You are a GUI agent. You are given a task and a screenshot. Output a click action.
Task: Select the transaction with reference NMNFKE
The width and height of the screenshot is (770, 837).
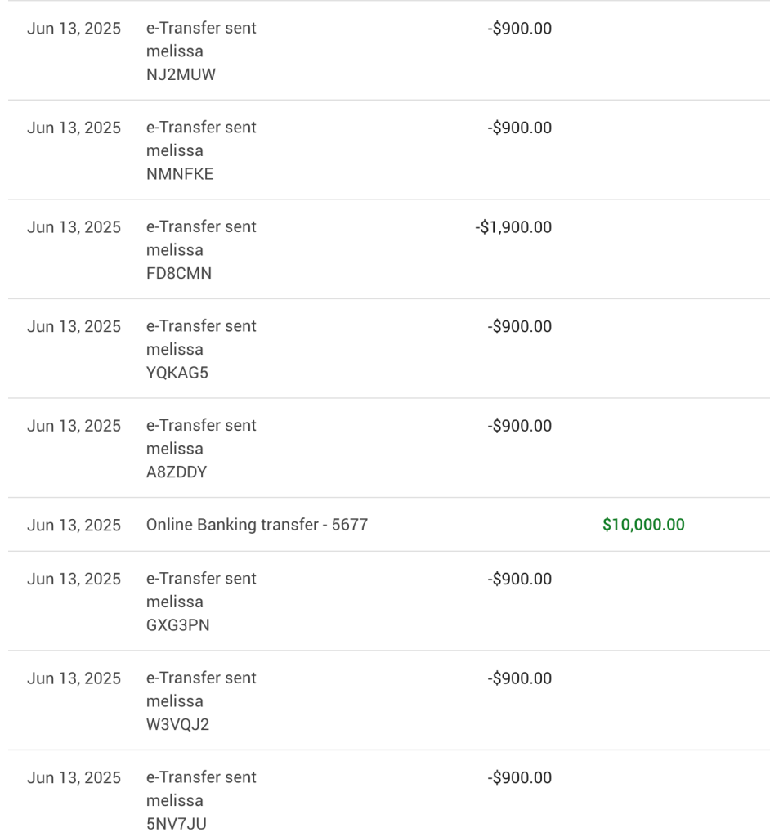389,150
